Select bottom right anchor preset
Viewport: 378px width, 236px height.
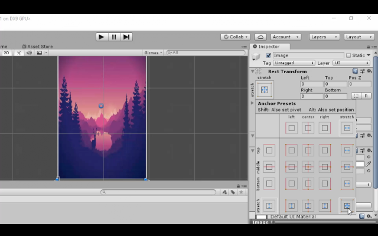pyautogui.click(x=325, y=183)
